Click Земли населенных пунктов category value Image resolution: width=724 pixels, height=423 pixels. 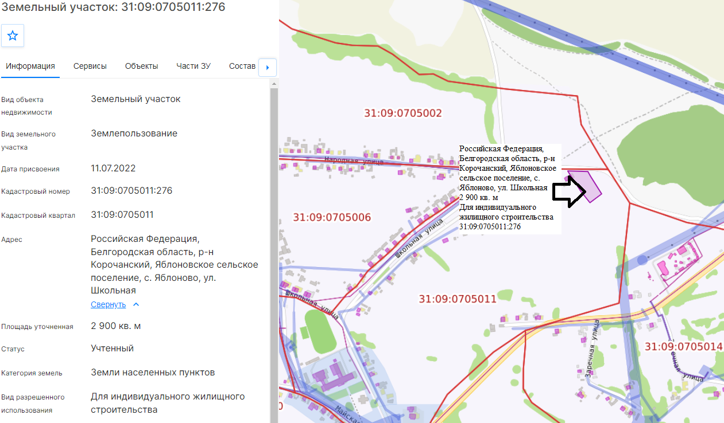tap(153, 373)
